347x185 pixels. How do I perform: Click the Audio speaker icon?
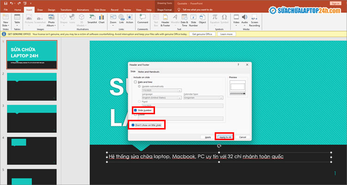point(245,17)
